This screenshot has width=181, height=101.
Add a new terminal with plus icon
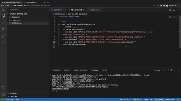pyautogui.click(x=162, y=70)
